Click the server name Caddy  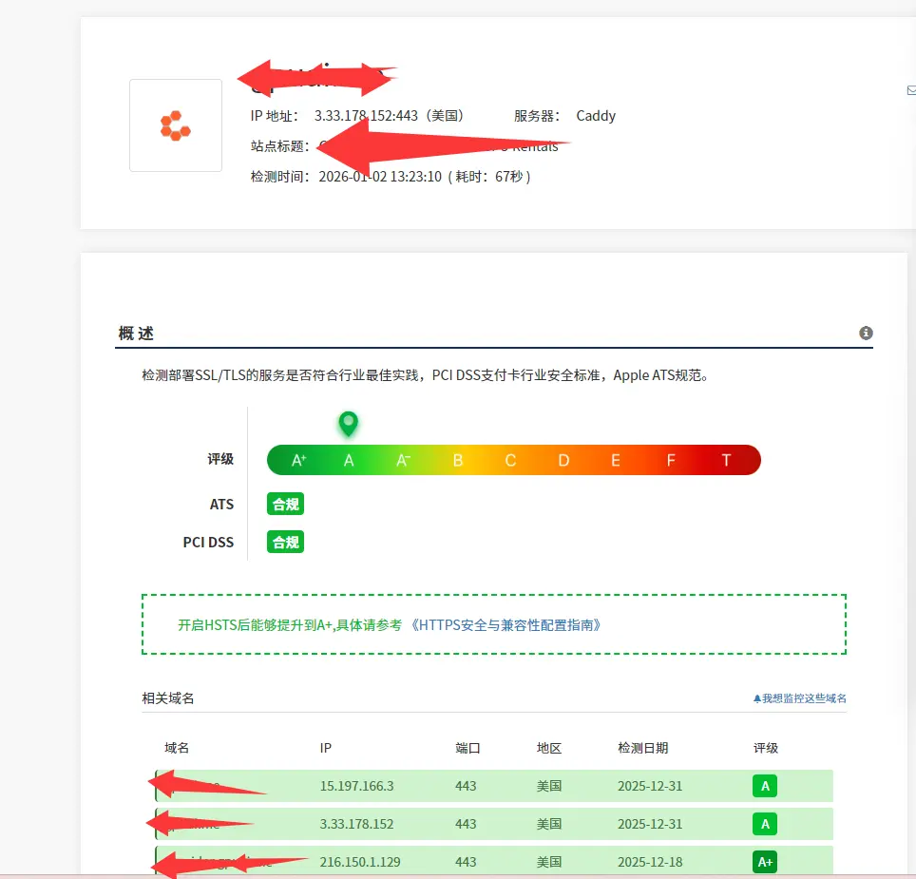coord(596,116)
